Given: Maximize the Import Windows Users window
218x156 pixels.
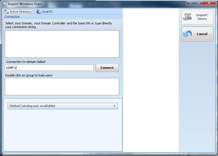Looking at the screenshot, I should point(199,3).
